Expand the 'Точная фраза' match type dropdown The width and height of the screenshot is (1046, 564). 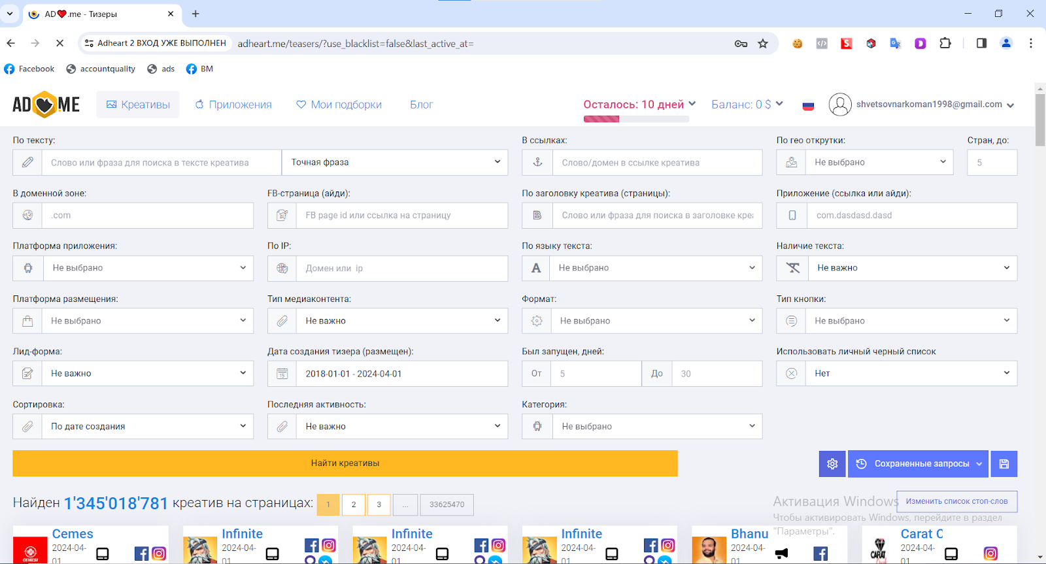pos(395,163)
